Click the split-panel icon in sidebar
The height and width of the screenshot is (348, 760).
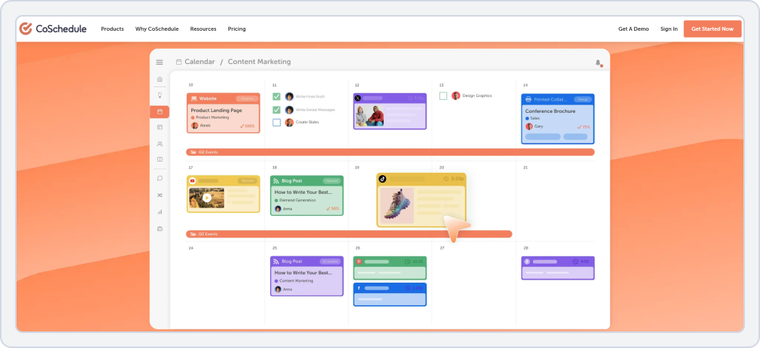[x=160, y=159]
